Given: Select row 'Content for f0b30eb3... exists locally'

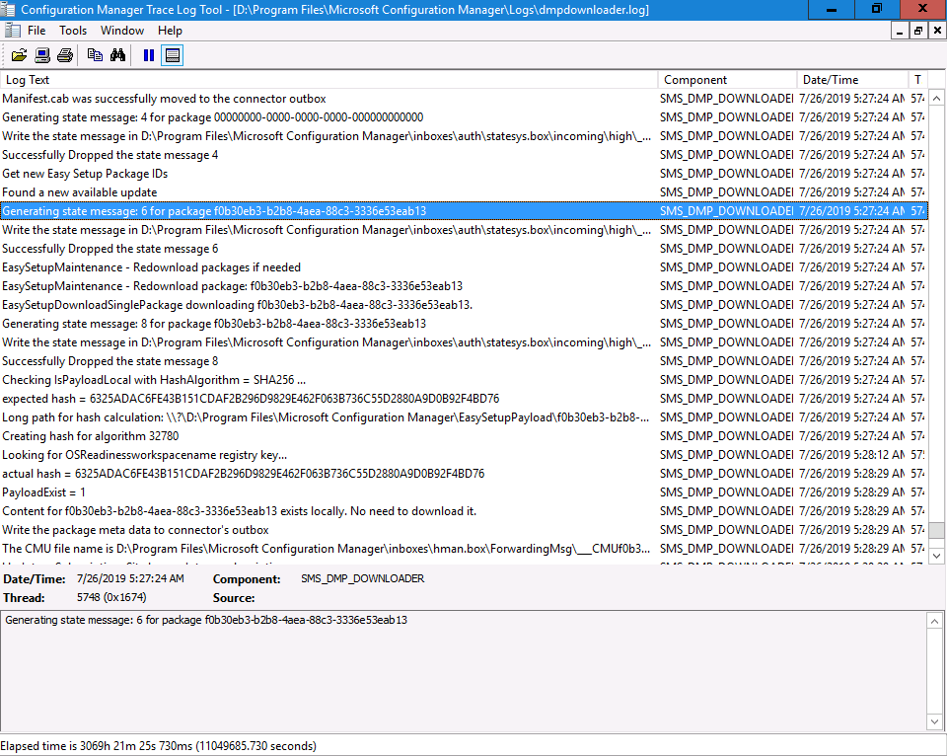Looking at the screenshot, I should coord(464,510).
